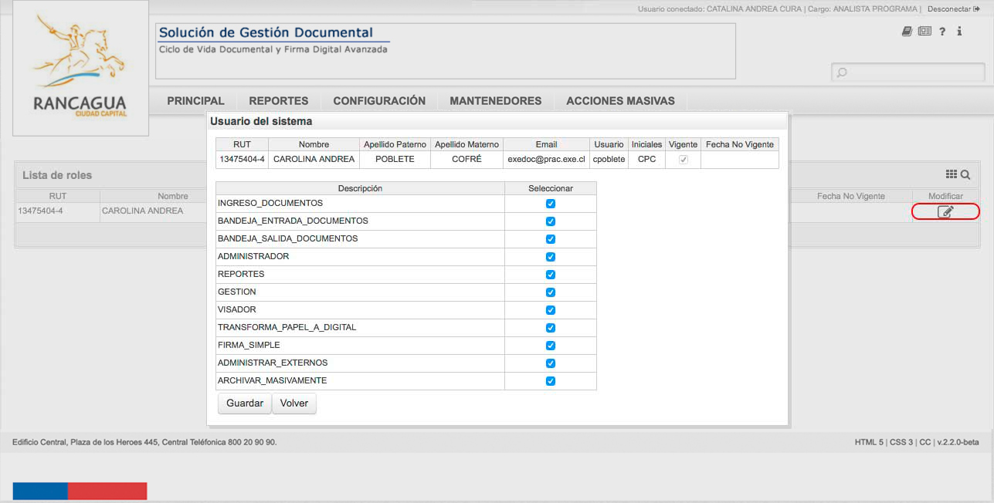
Task: Click the 'Seleccionar' column header
Action: (x=551, y=188)
